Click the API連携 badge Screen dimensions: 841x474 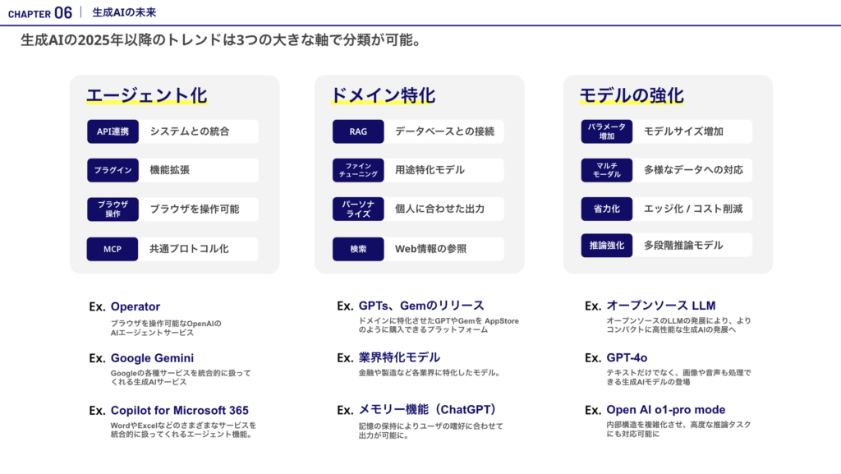[113, 131]
